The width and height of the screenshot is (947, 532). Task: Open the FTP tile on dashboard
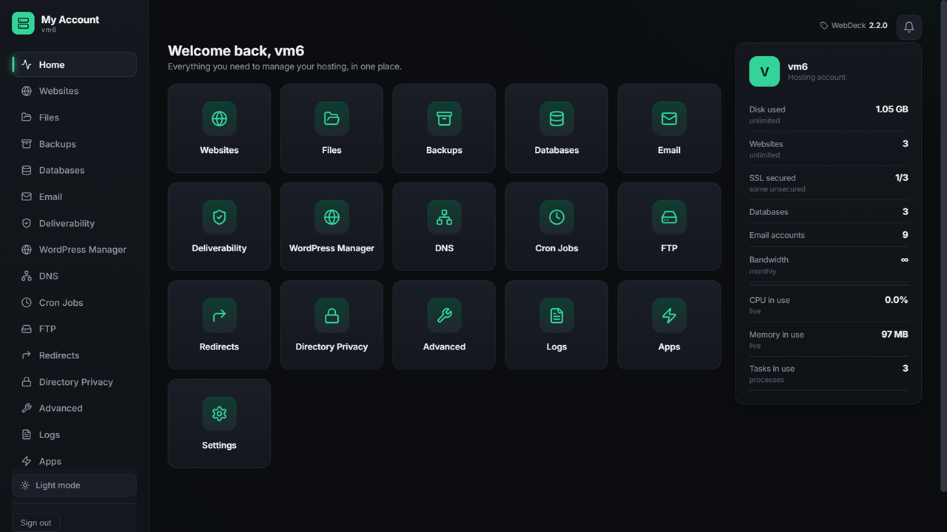pos(669,226)
